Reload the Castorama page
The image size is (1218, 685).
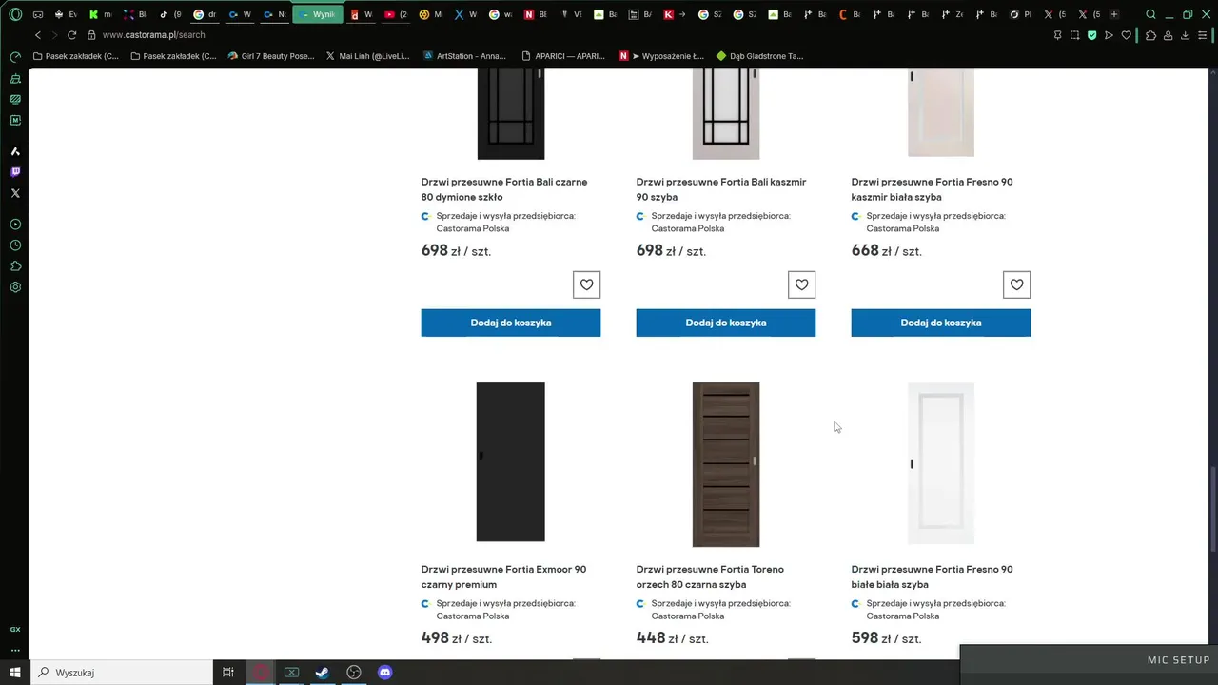71,35
